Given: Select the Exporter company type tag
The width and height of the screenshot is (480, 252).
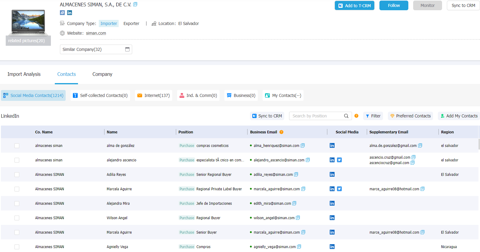Looking at the screenshot, I should coord(131,23).
